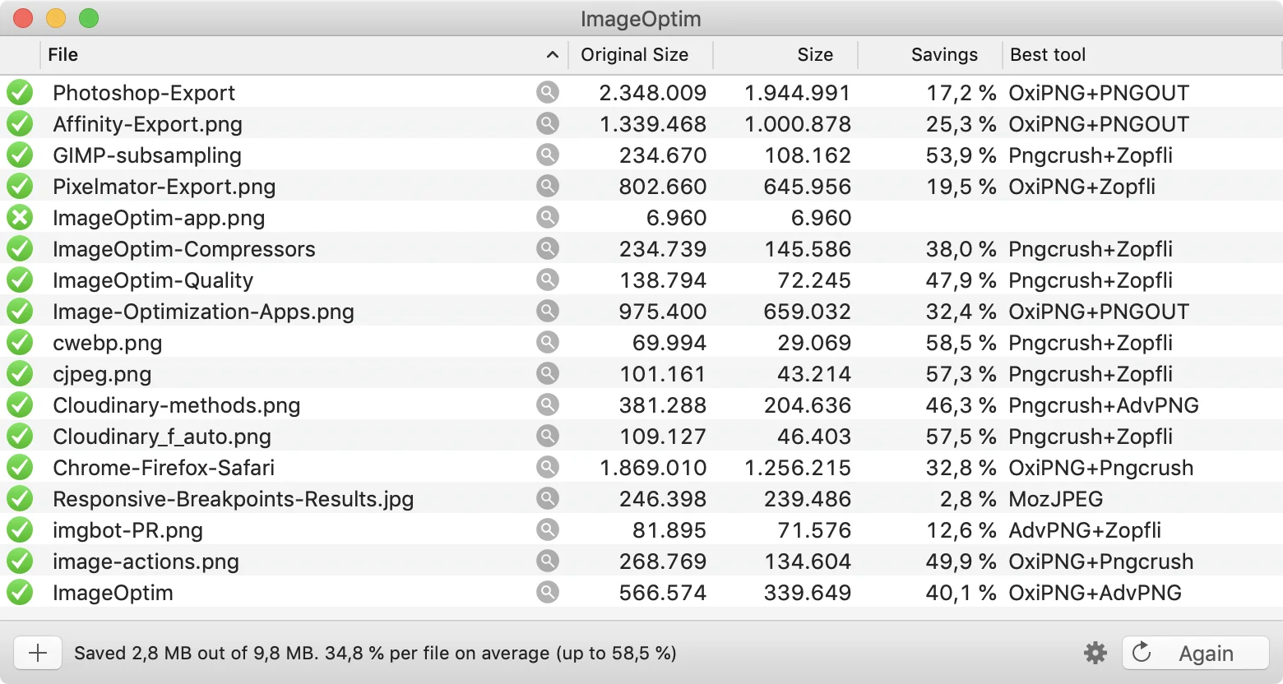Click the magnifier icon for Photoshop-Export
The image size is (1283, 684).
tap(548, 92)
